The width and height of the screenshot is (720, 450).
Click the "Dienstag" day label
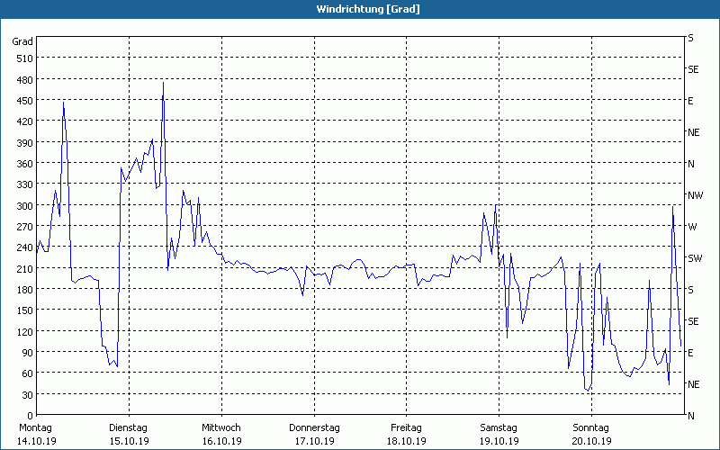tap(128, 428)
